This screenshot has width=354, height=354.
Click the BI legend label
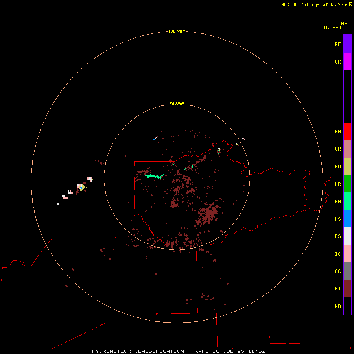coord(338,289)
